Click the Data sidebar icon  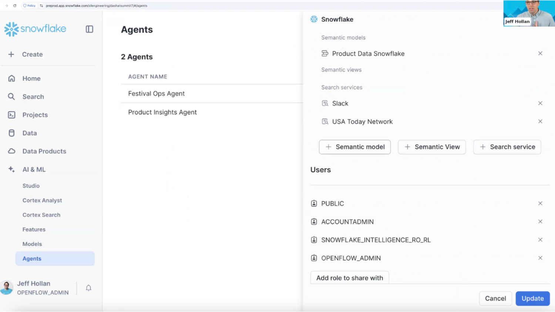click(x=11, y=133)
